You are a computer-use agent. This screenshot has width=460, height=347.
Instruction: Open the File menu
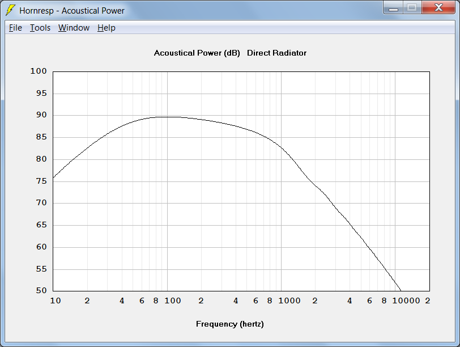tap(15, 28)
